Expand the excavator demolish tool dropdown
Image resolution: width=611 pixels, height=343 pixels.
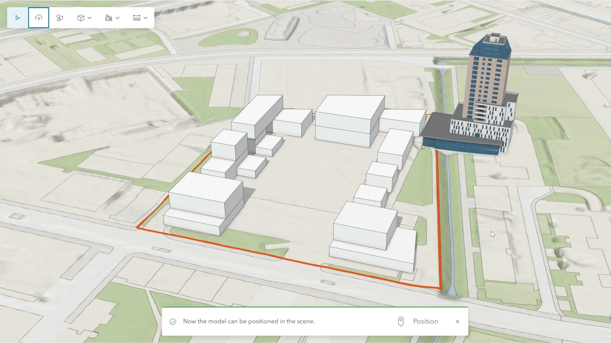tap(112, 18)
